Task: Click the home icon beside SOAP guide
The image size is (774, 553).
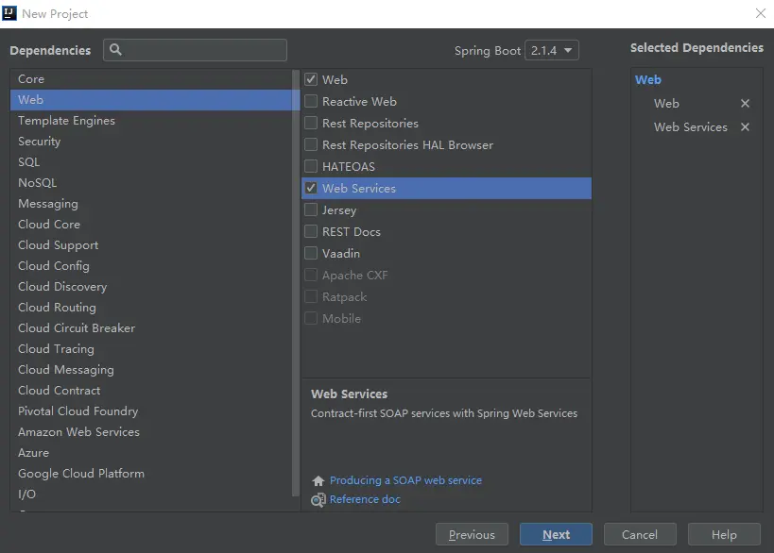Action: point(318,481)
